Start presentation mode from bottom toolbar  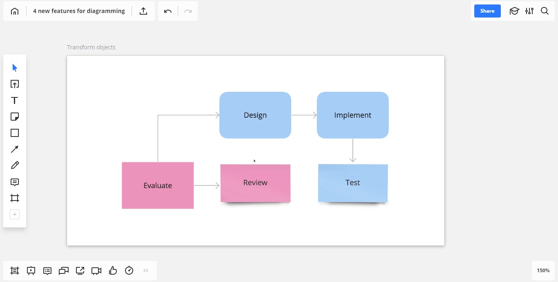pyautogui.click(x=31, y=271)
